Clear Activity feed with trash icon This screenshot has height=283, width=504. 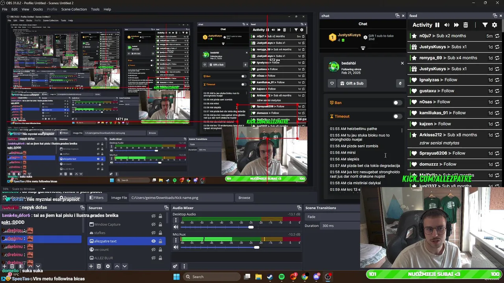point(465,25)
